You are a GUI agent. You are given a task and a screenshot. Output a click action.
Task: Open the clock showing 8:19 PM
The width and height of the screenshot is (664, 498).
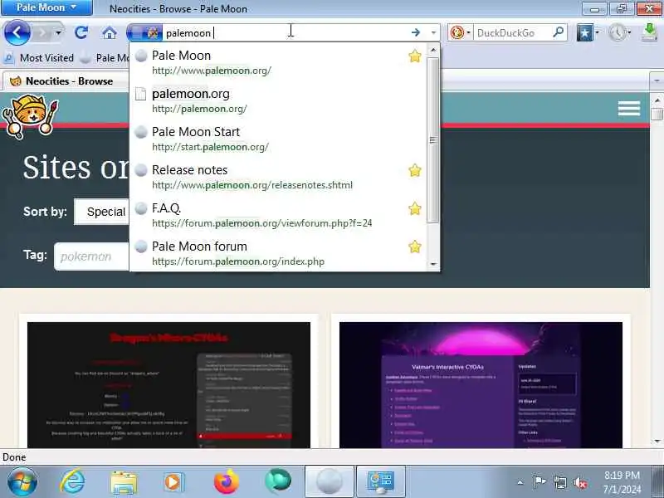coord(622,482)
